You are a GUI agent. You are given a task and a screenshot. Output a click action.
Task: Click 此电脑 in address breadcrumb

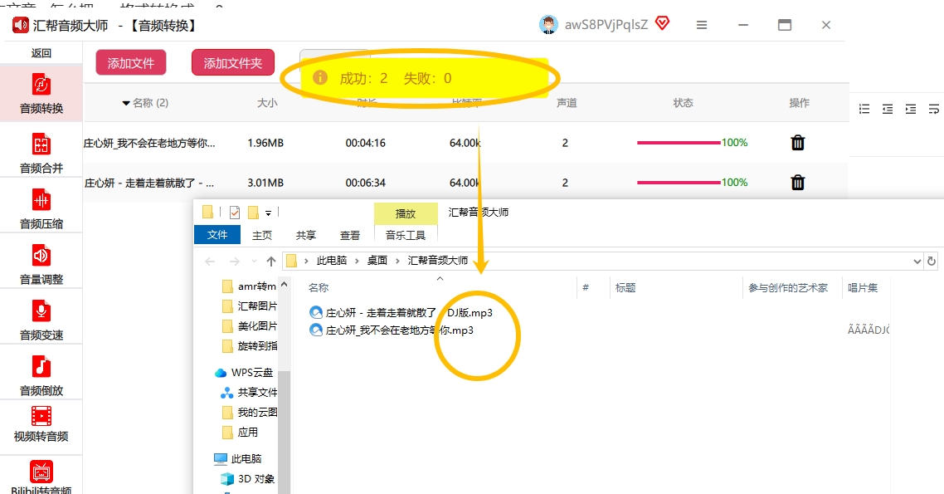(x=332, y=260)
